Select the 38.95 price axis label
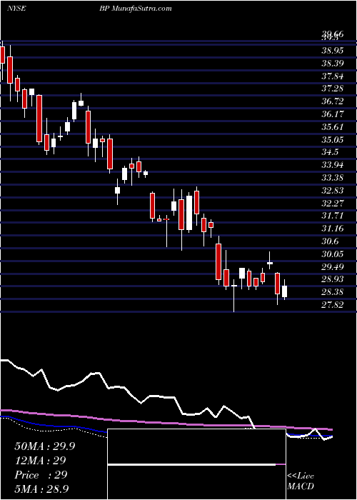 pos(332,51)
